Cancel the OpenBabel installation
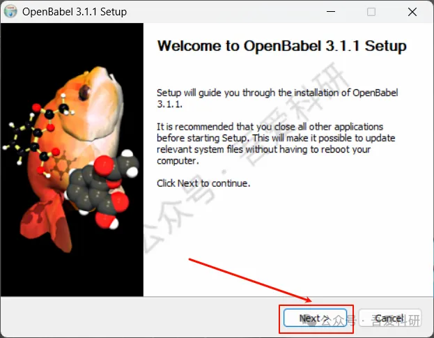This screenshot has width=434, height=338. (x=389, y=318)
